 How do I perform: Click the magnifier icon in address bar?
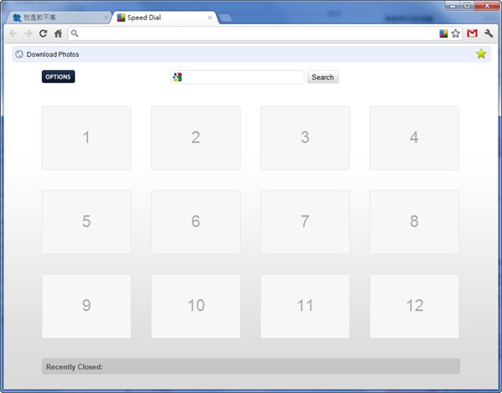(x=74, y=33)
